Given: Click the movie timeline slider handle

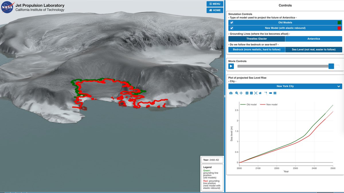Looking at the screenshot, I should point(331,66).
